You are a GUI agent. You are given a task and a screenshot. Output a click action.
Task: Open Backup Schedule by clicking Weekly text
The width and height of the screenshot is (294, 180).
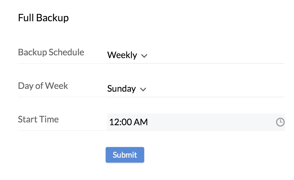[122, 55]
